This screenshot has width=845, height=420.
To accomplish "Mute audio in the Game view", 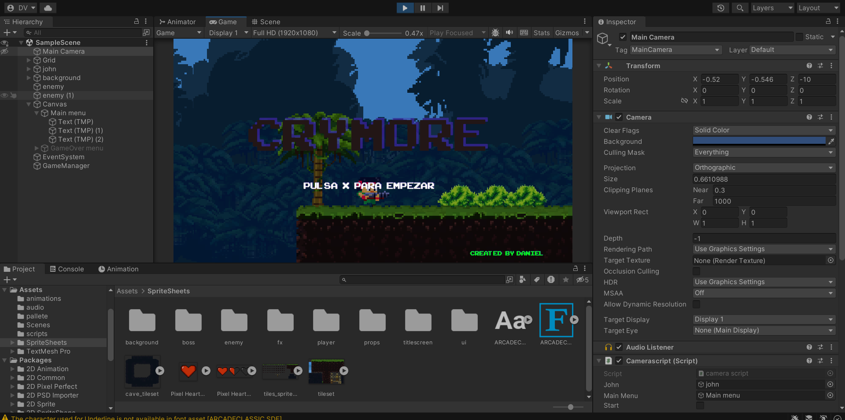I will tap(509, 33).
